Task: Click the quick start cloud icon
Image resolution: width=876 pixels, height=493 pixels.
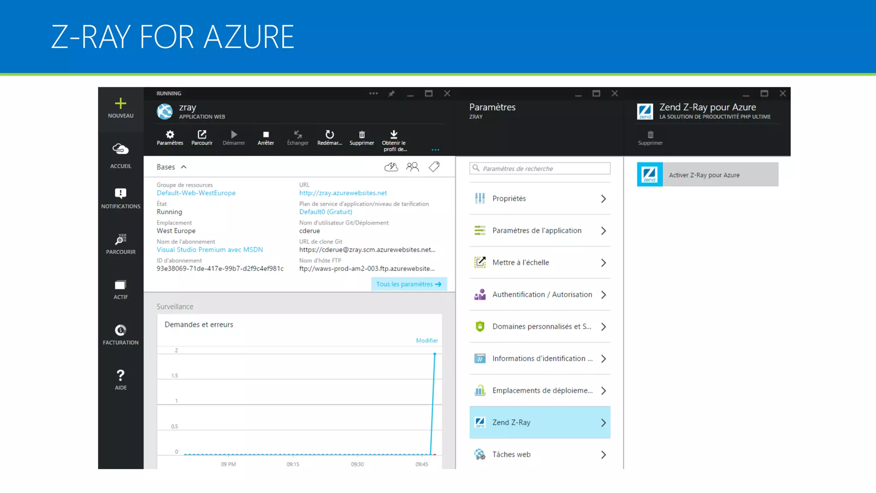Action: pyautogui.click(x=391, y=167)
